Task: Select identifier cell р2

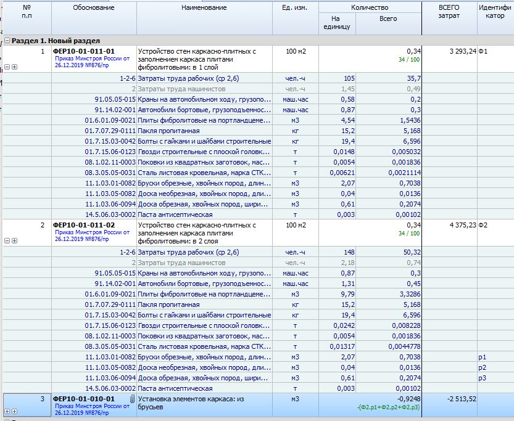Action: pos(482,367)
